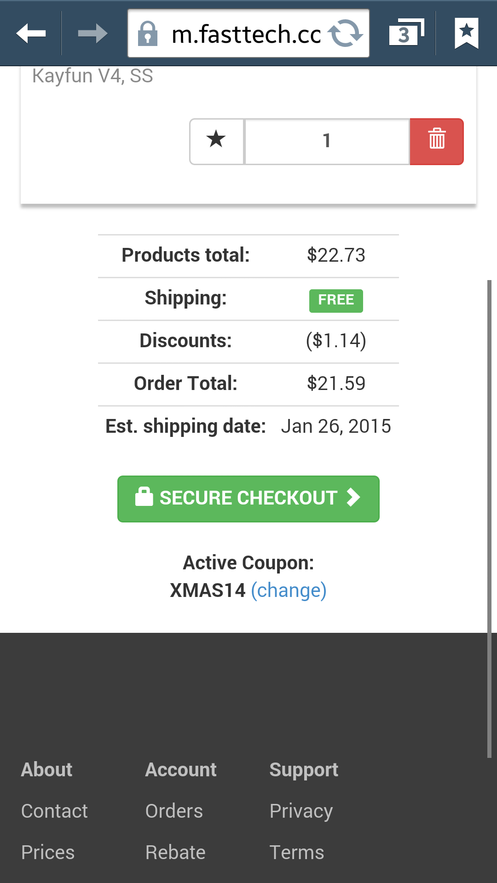Tap the padlock icon in address bar

tap(148, 34)
